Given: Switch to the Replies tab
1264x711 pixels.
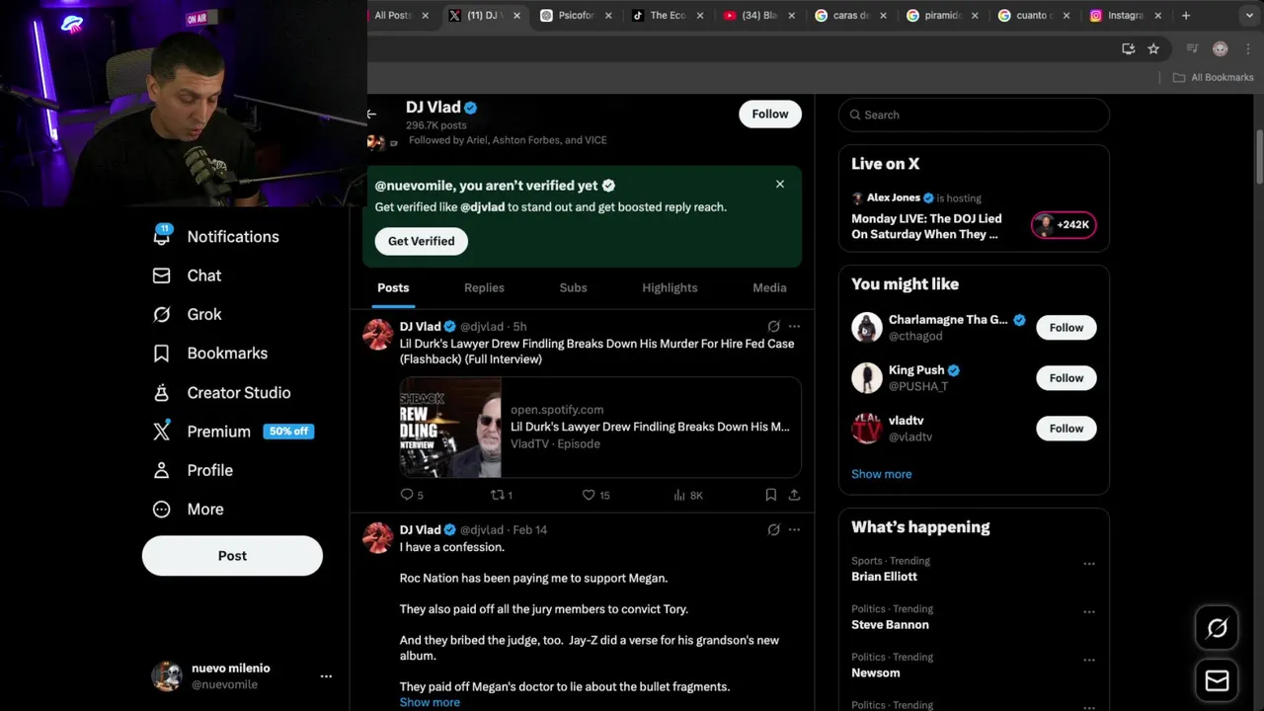Looking at the screenshot, I should tap(484, 287).
